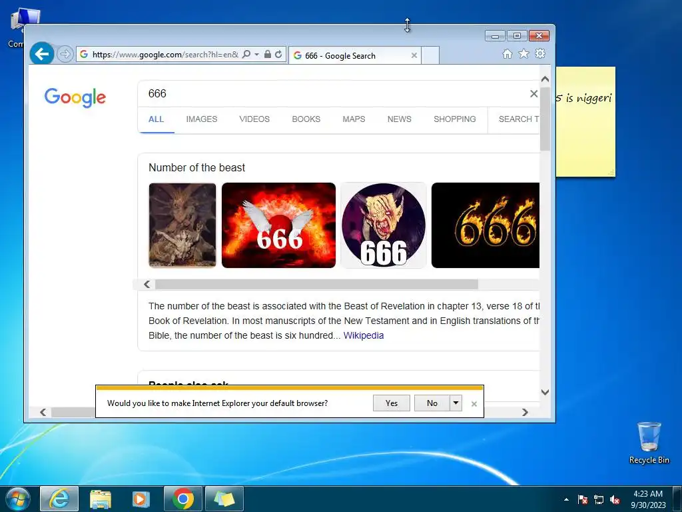The image size is (682, 512).
Task: Click the vertical scrollbar thumb
Action: point(545,119)
